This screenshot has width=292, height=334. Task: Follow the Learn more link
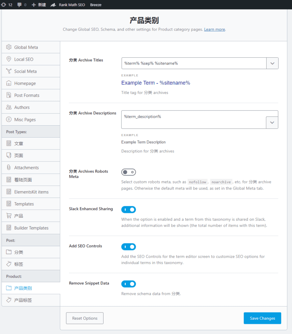[215, 29]
